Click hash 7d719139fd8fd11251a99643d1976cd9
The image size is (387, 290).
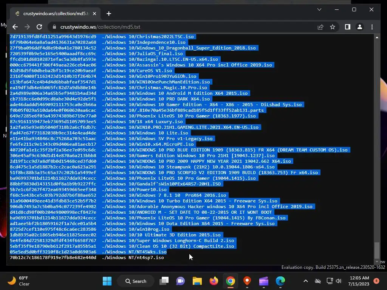53,37
